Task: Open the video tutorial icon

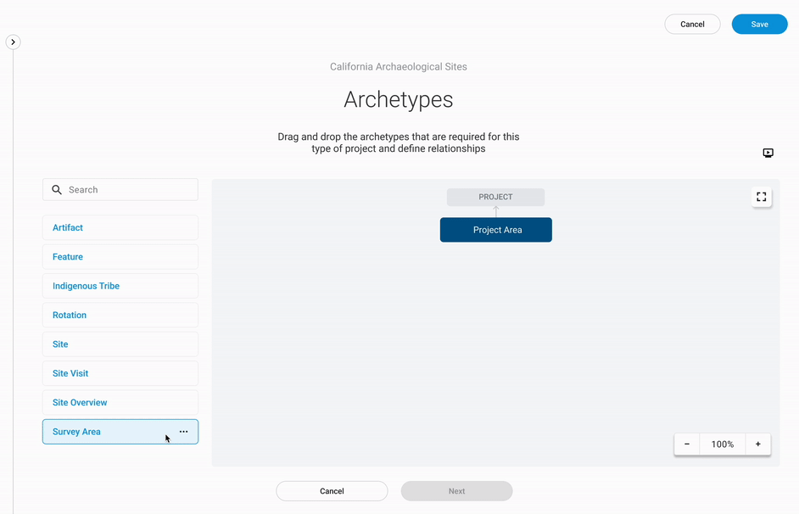Action: [x=768, y=154]
